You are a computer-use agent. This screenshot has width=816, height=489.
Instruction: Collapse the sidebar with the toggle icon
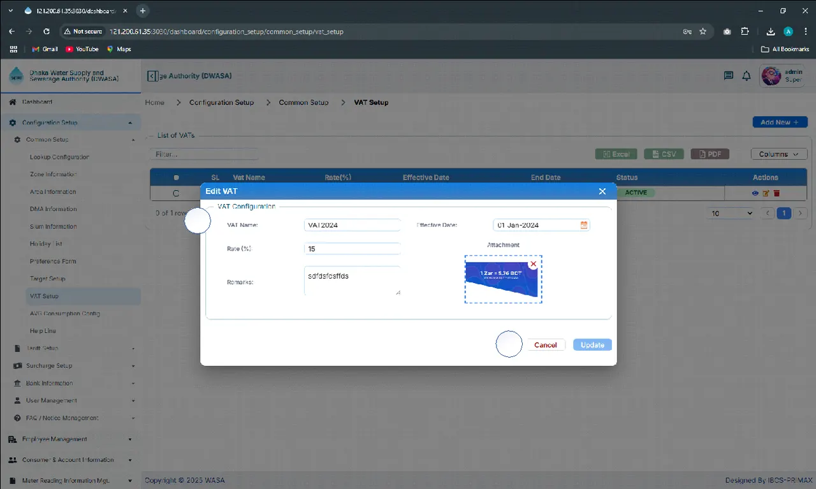pyautogui.click(x=152, y=76)
